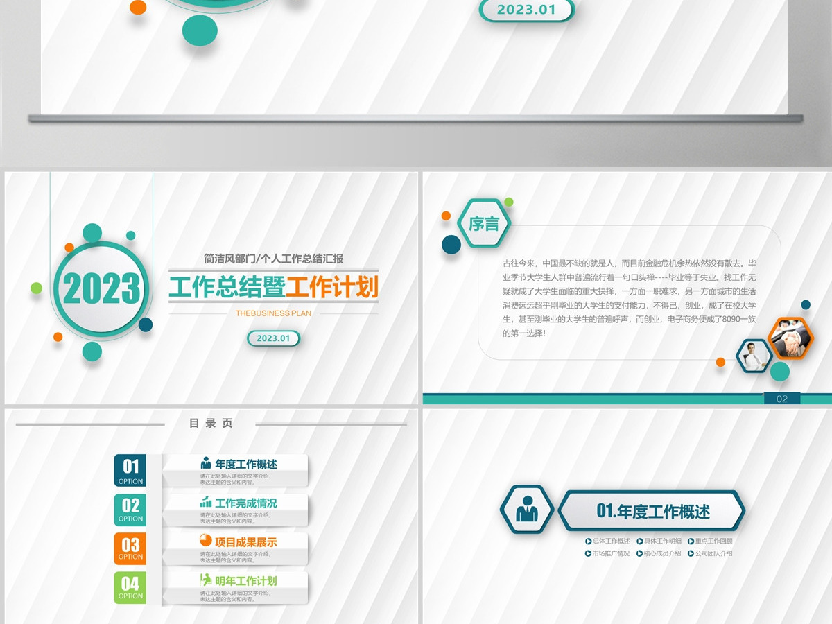832x624 pixels.
Task: Select the 03 OPTION orange box
Action: [x=130, y=548]
